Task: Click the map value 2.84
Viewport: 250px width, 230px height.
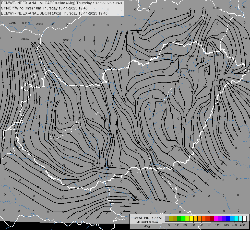Action: point(219,71)
